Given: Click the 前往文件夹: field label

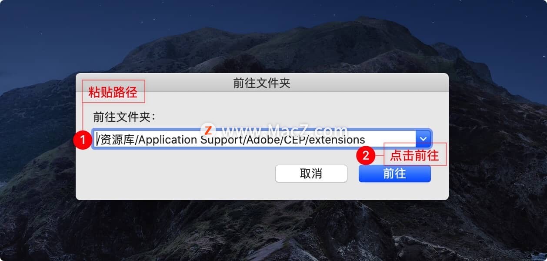Looking at the screenshot, I should point(124,117).
